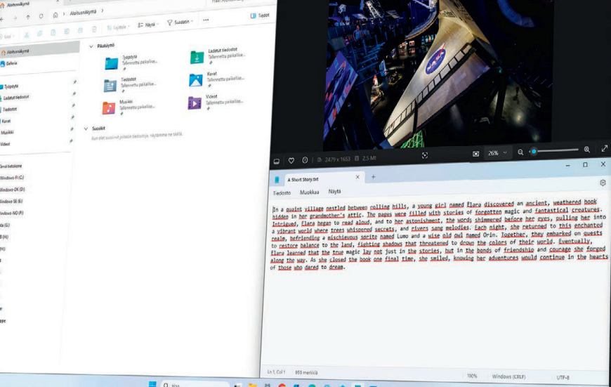
Task: Close the A Short Story.txt tab
Action: click(x=357, y=177)
